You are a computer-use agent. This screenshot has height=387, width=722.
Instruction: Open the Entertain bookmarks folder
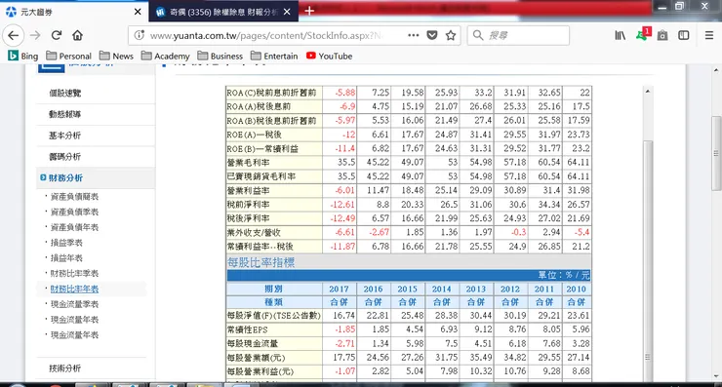274,56
